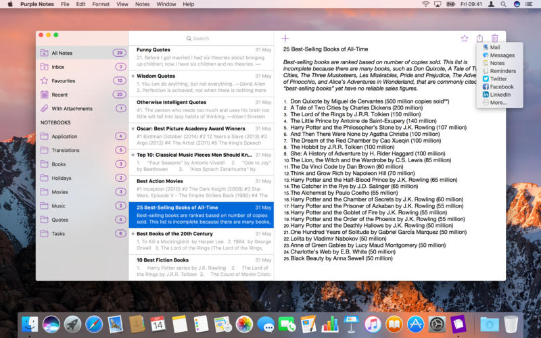Open iTunes from the Dock

pos(373,324)
